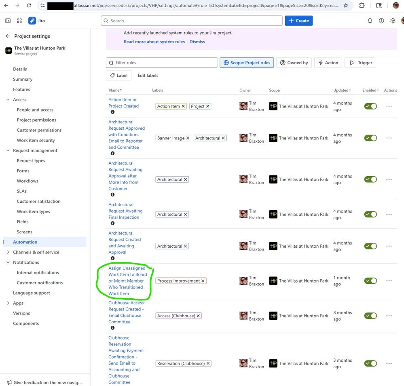The width and height of the screenshot is (404, 386).
Task: Click The Villas at Hunton Park project avatar
Action: (8, 51)
